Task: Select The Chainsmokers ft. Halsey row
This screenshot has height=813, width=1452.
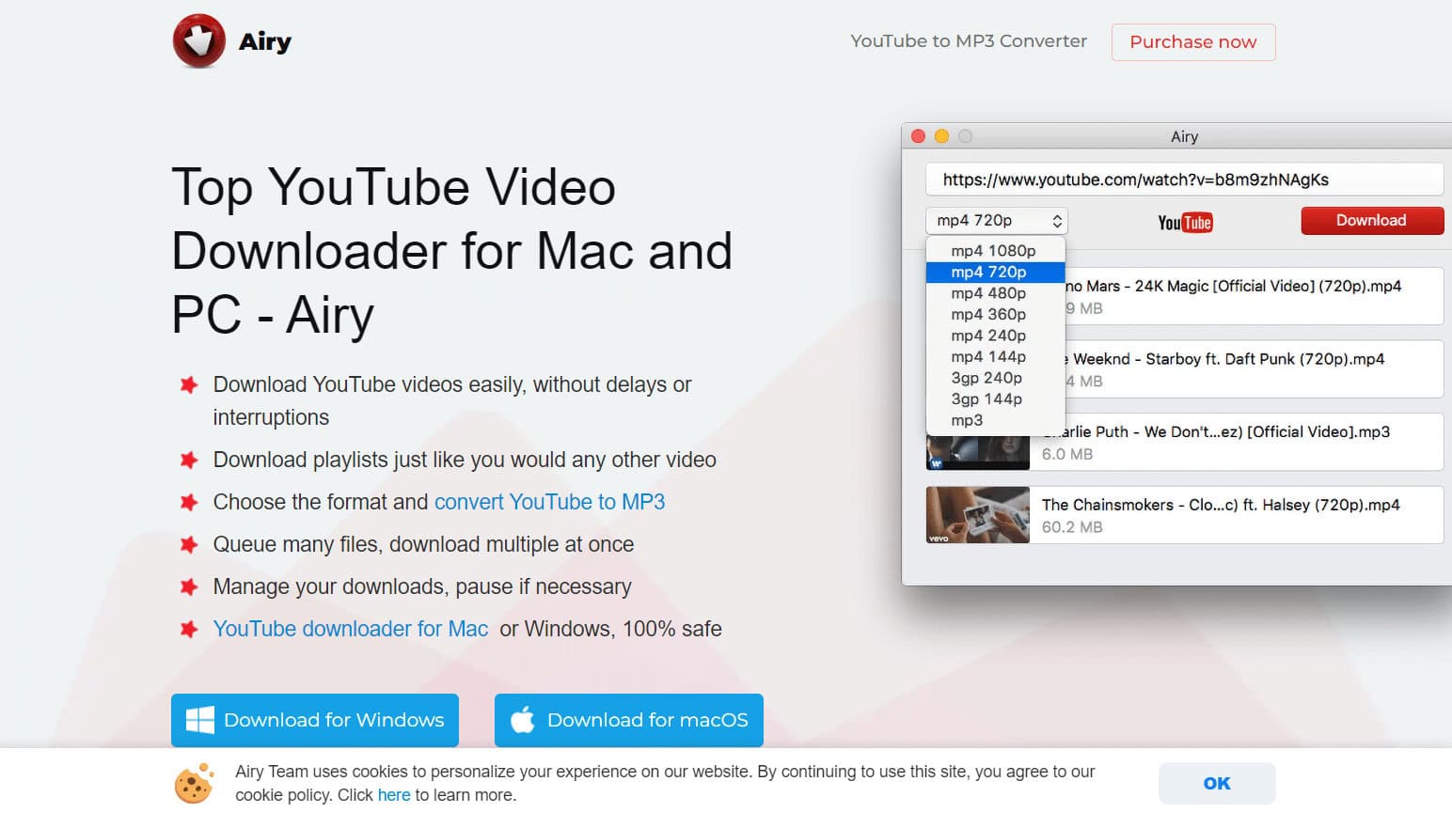Action: pos(1185,515)
